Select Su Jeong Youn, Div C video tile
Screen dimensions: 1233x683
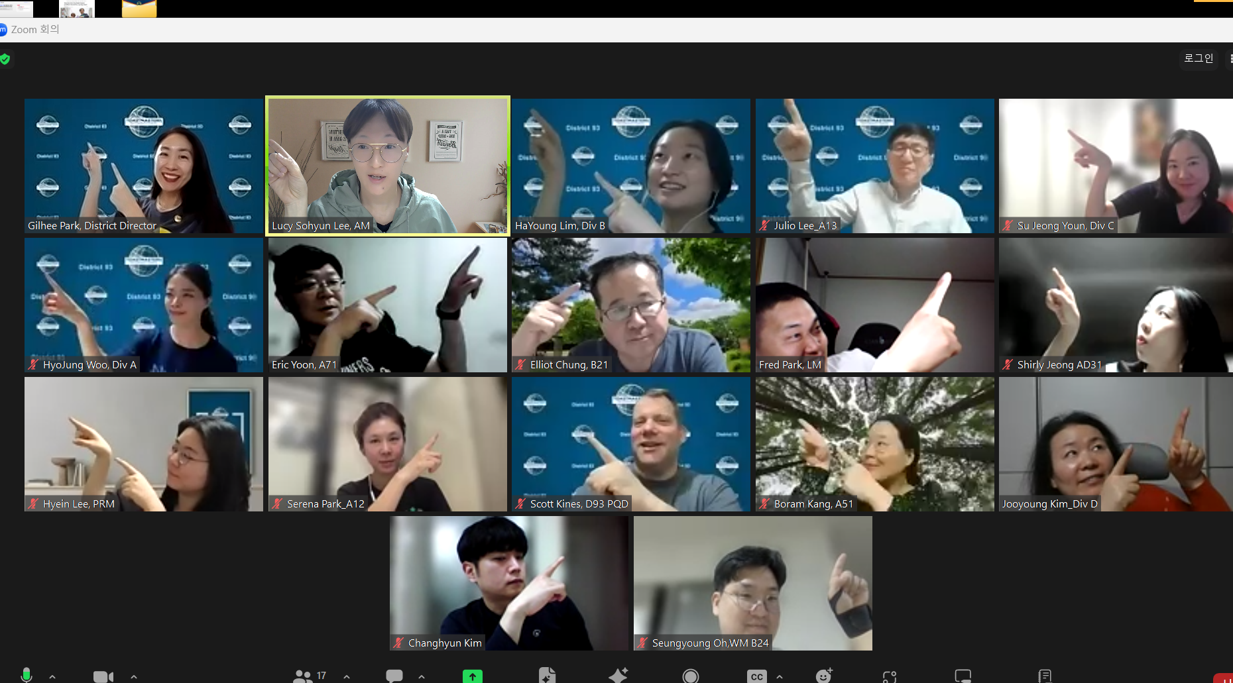pos(1116,166)
